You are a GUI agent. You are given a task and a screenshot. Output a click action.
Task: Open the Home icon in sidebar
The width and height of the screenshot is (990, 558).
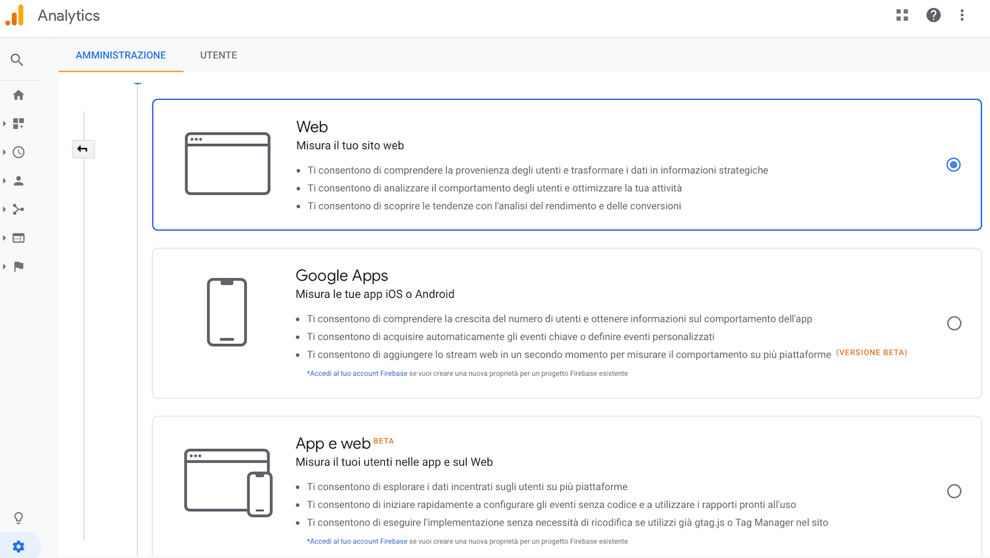click(x=18, y=95)
